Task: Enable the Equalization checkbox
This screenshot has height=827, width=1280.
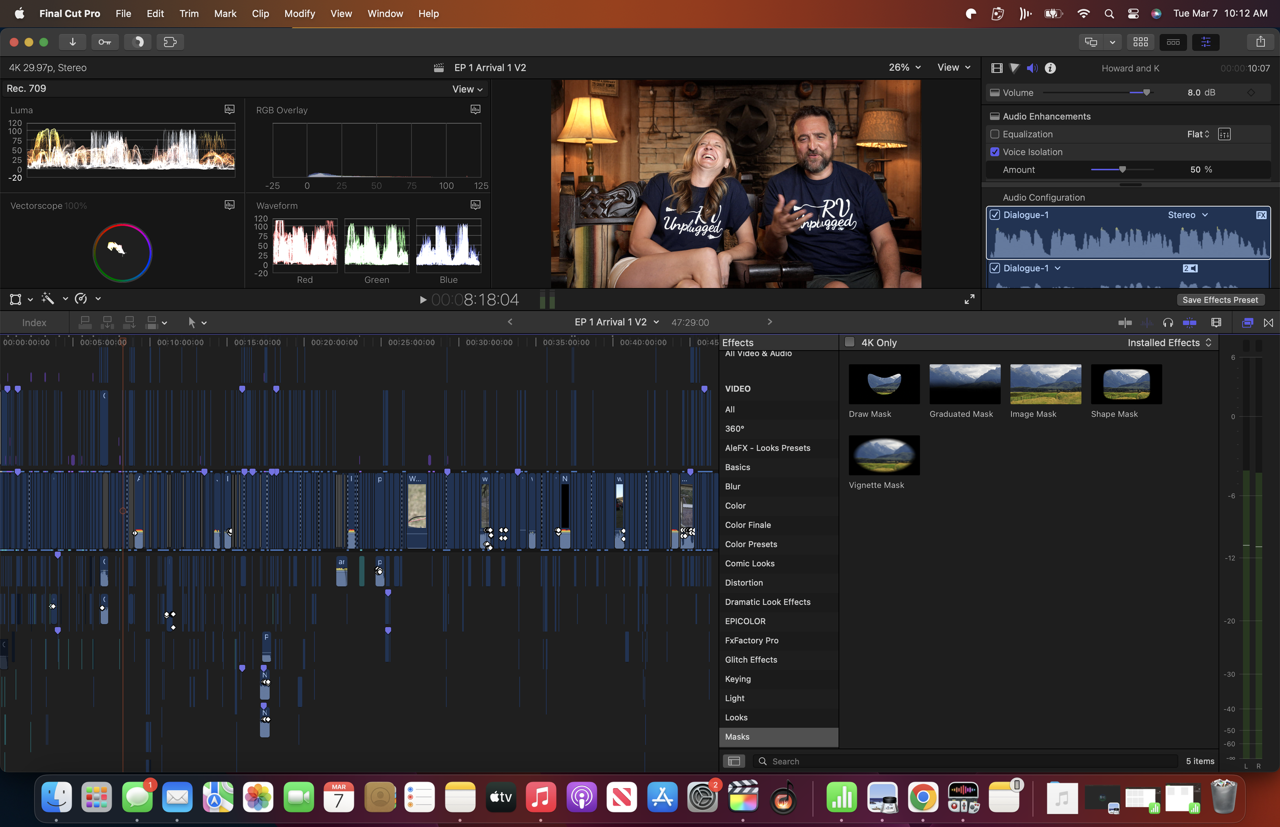Action: (x=994, y=134)
